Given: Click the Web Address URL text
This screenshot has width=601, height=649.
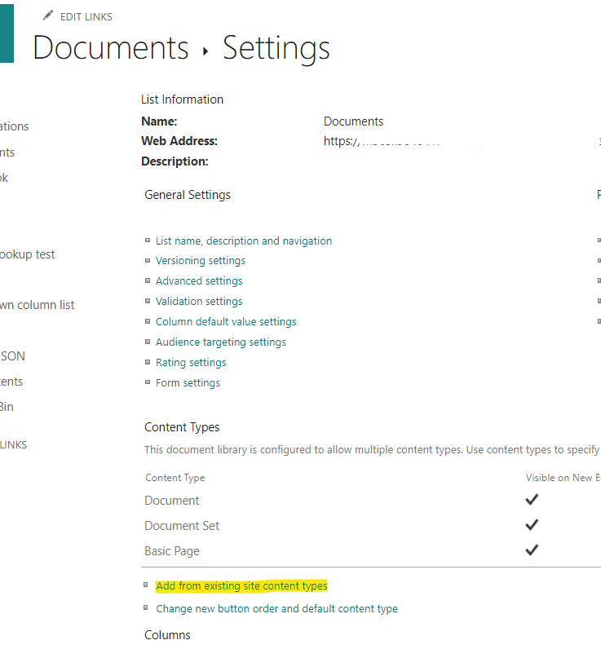Looking at the screenshot, I should tap(381, 142).
